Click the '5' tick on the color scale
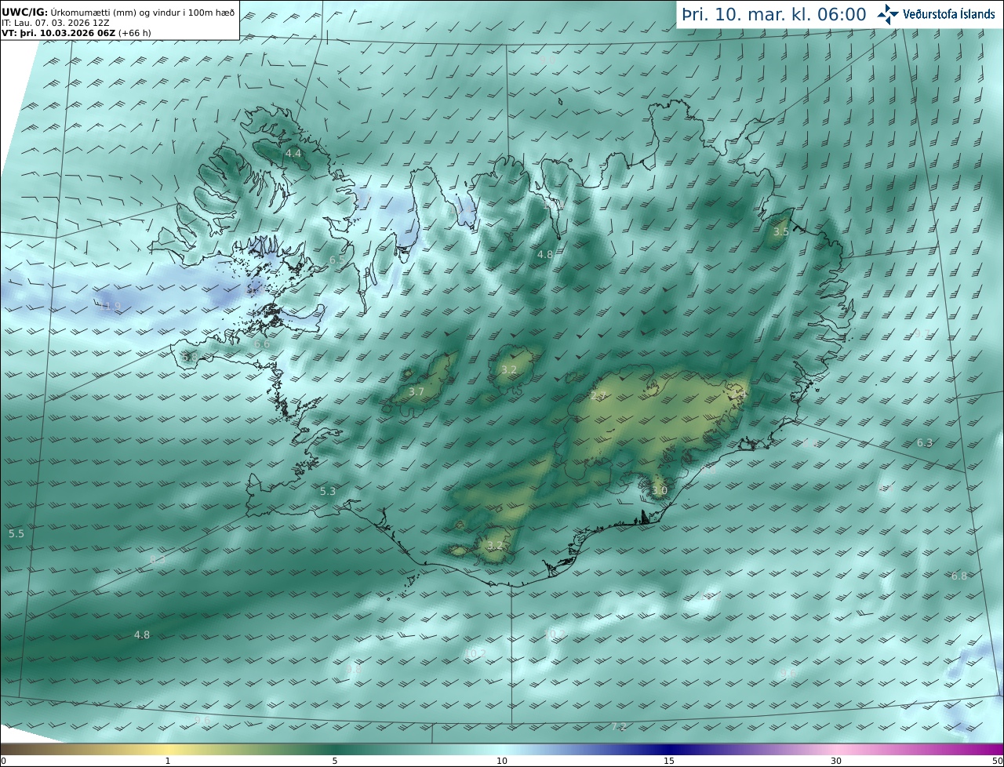The width and height of the screenshot is (1004, 767). pyautogui.click(x=335, y=761)
